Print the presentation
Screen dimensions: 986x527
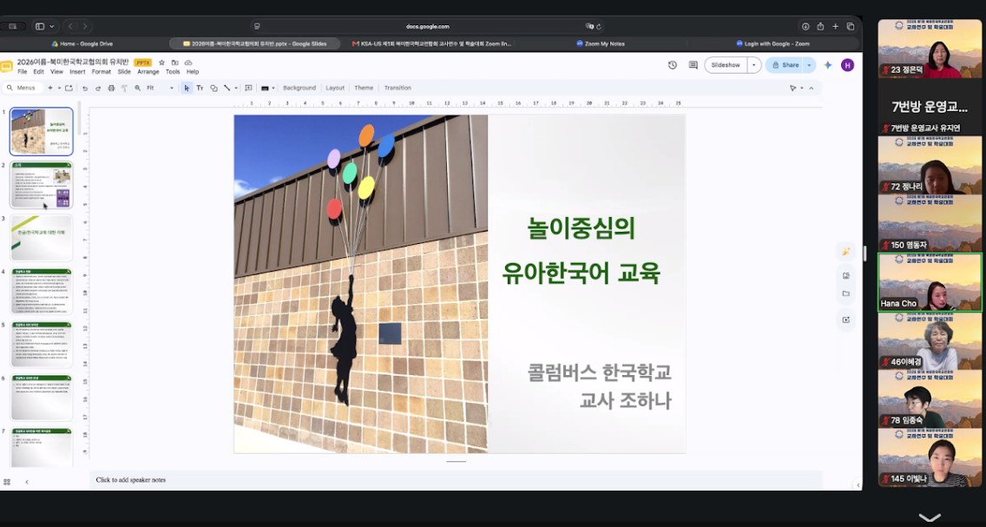tap(111, 88)
